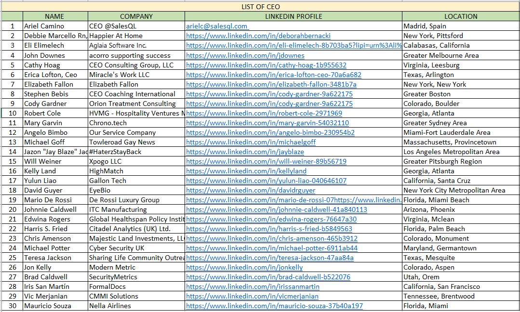
Task: Open the michael-potter-6911ab44 LinkedIn link
Action: [272, 248]
